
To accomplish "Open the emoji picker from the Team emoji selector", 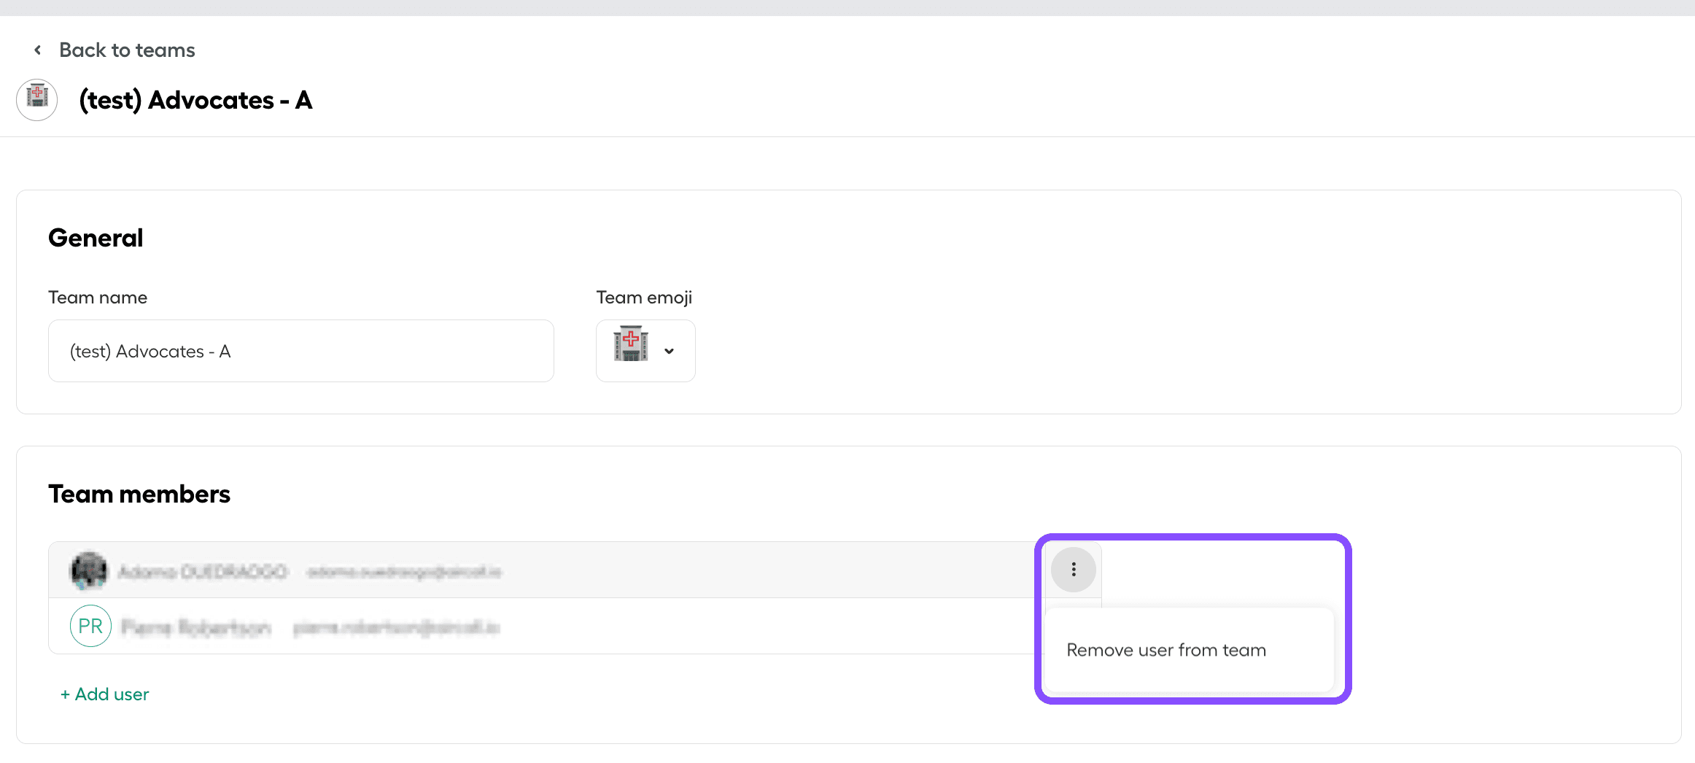I will tap(645, 351).
